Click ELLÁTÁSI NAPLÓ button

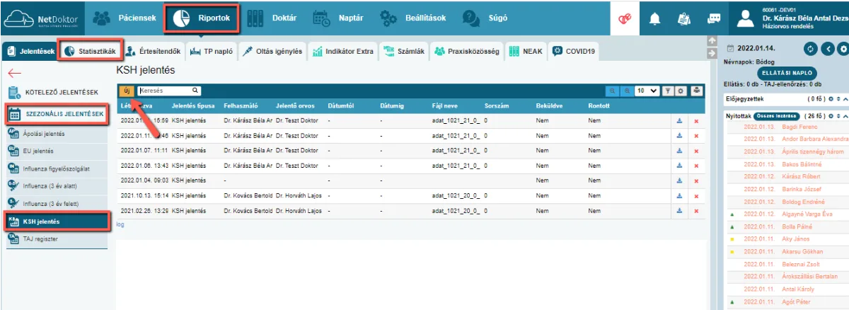787,74
